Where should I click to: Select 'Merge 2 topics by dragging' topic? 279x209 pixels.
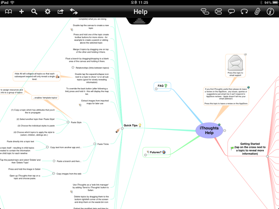click(91, 51)
